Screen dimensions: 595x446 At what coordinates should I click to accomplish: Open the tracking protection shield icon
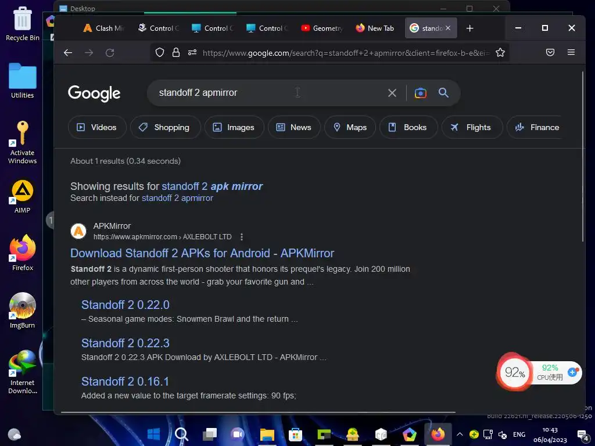pos(160,52)
